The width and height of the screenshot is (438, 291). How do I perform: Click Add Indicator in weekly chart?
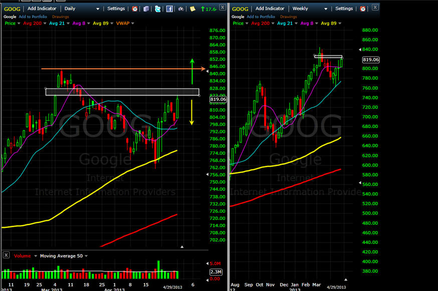(270, 8)
